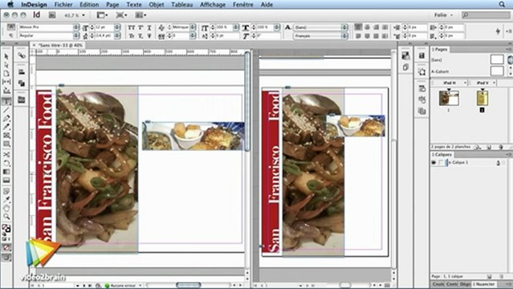Select the Eyedropper tool
Viewport: 513px width, 289px height.
[6, 200]
